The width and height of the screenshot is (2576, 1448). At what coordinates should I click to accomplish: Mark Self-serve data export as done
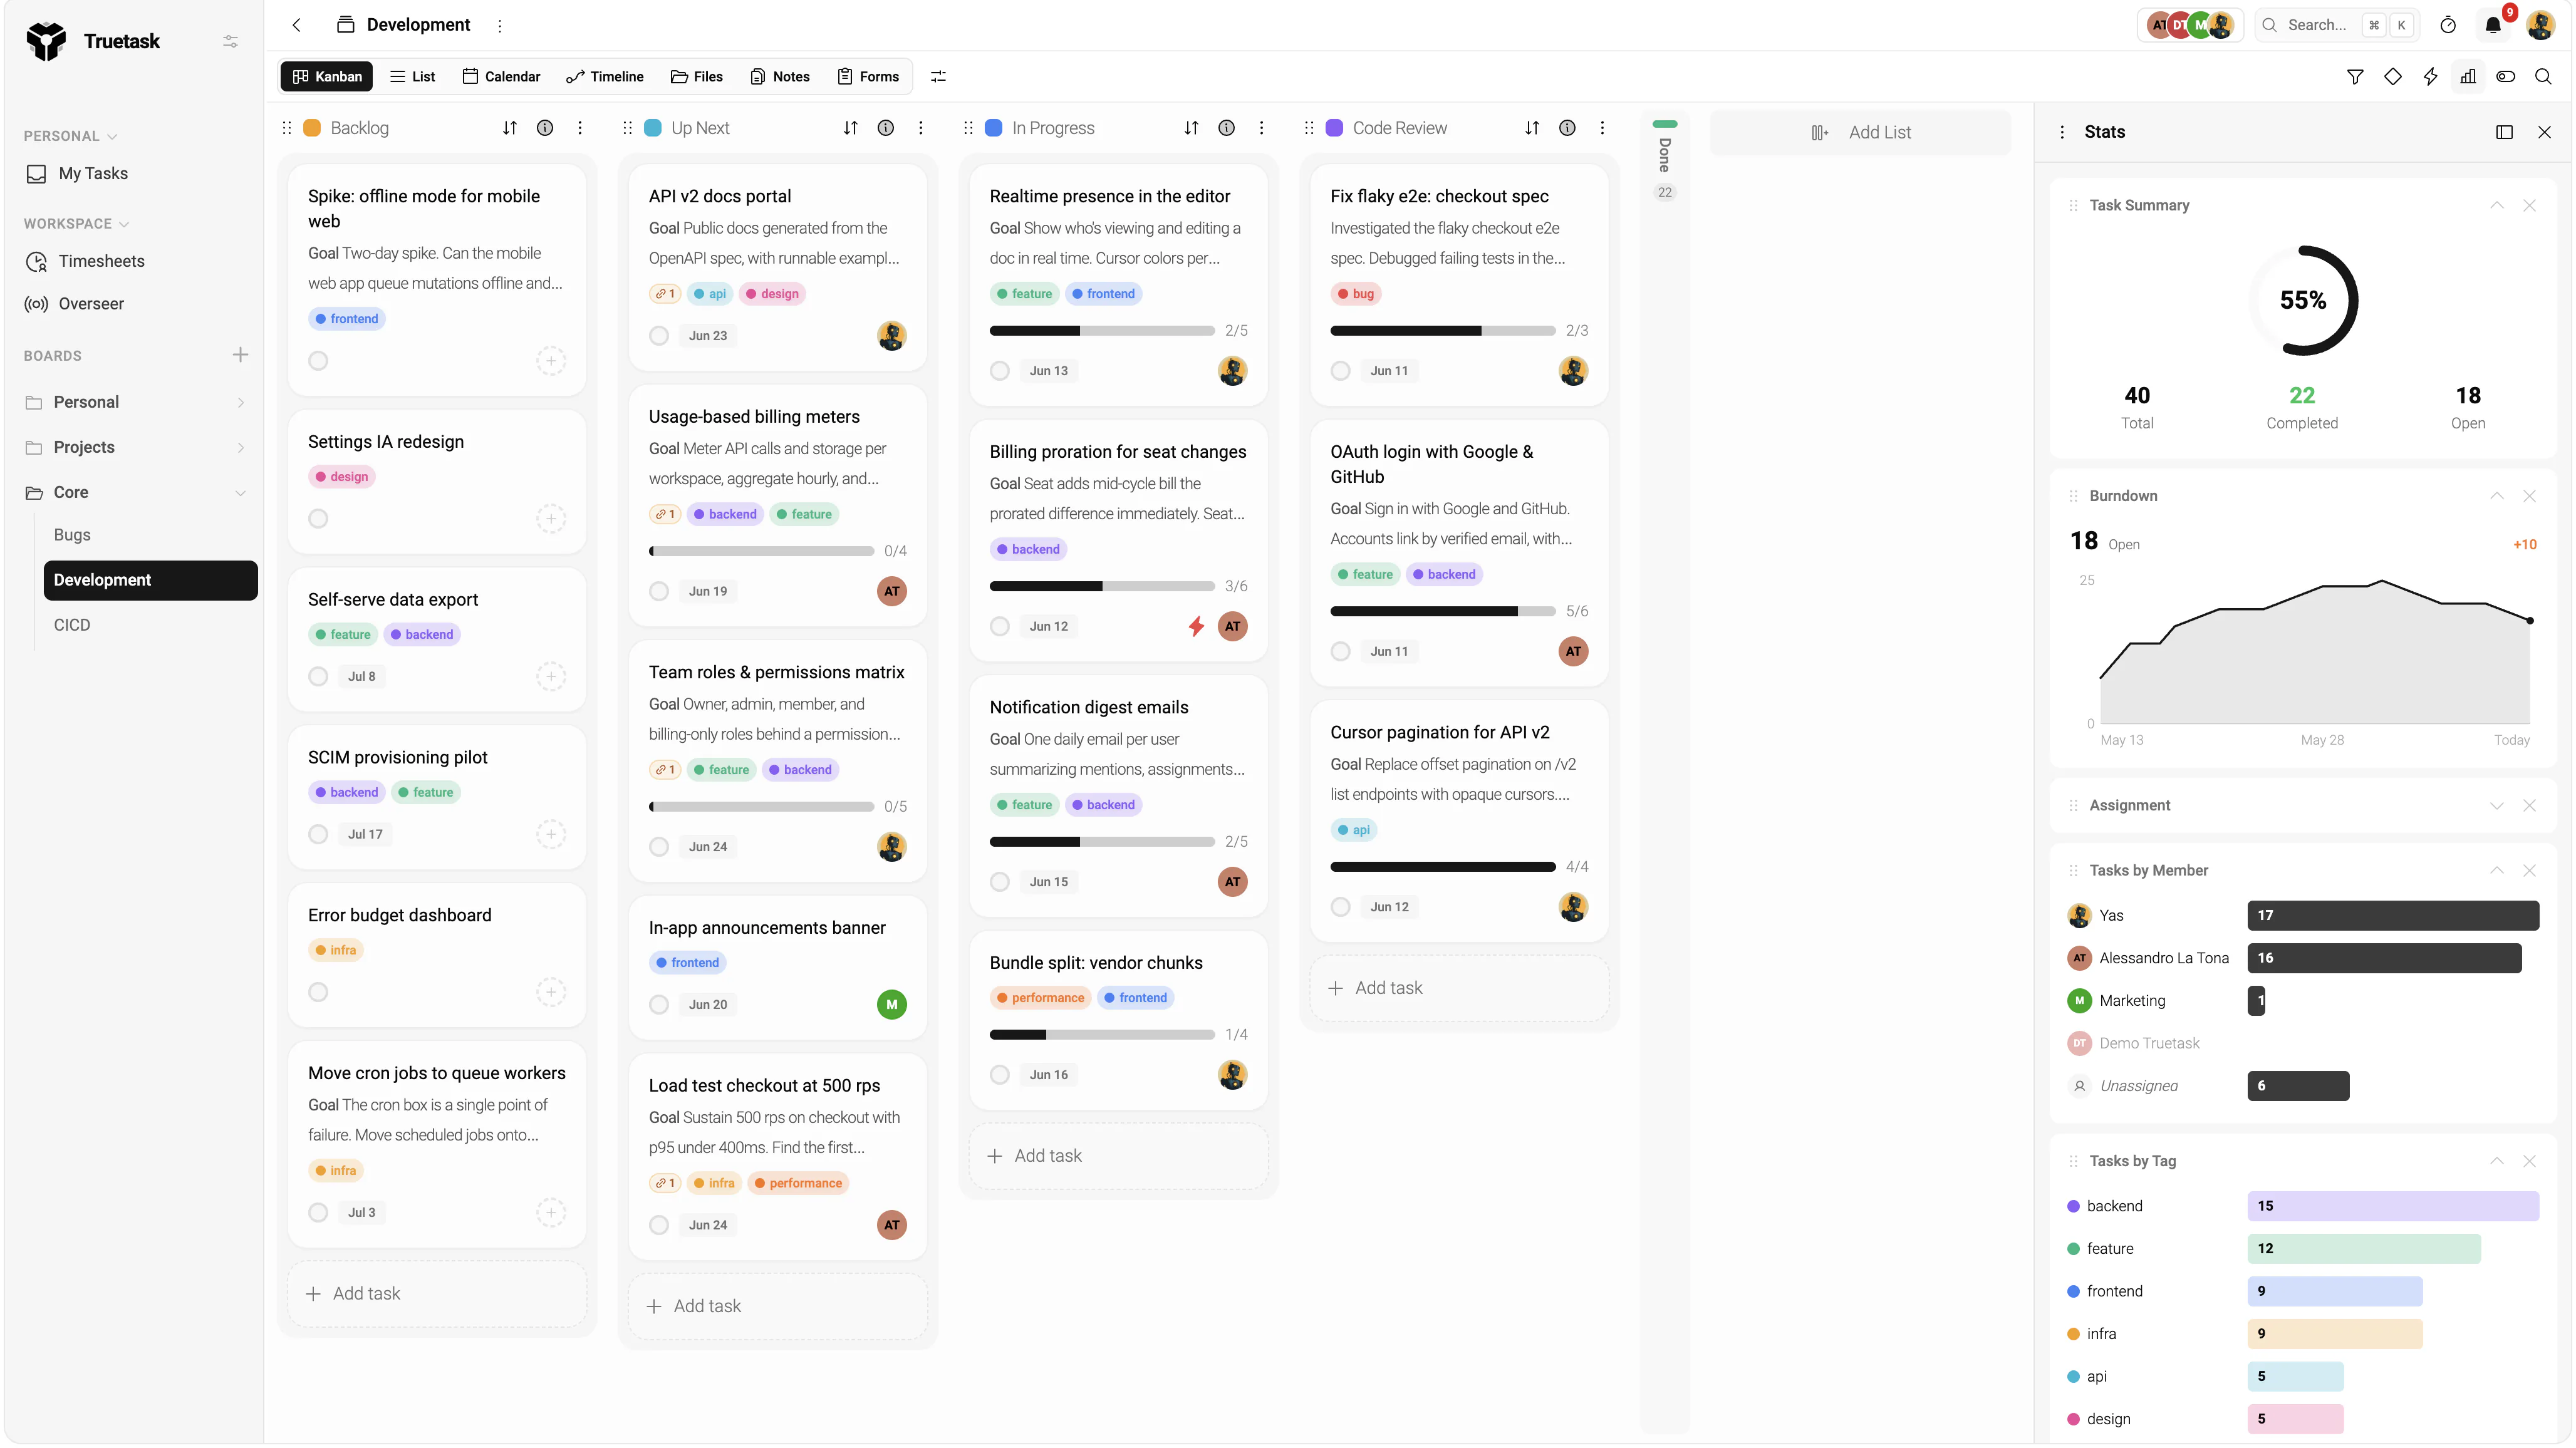click(x=318, y=677)
